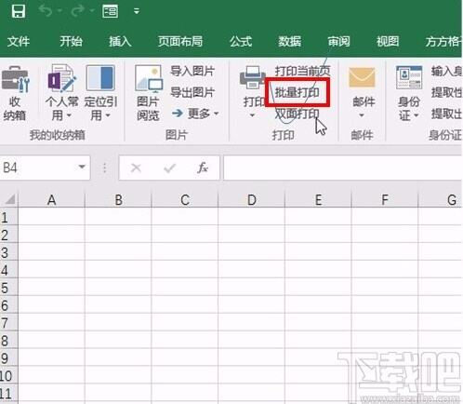The width and height of the screenshot is (463, 404).
Task: Click the printer 打印 icon
Action: click(x=252, y=77)
